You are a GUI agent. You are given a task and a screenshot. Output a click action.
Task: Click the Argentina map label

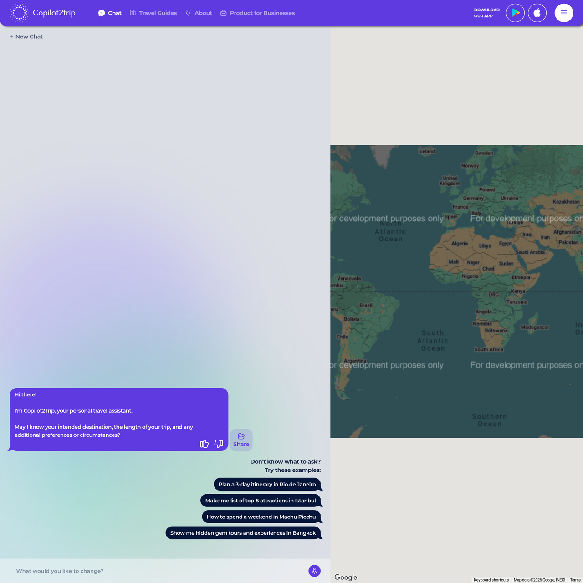click(355, 361)
